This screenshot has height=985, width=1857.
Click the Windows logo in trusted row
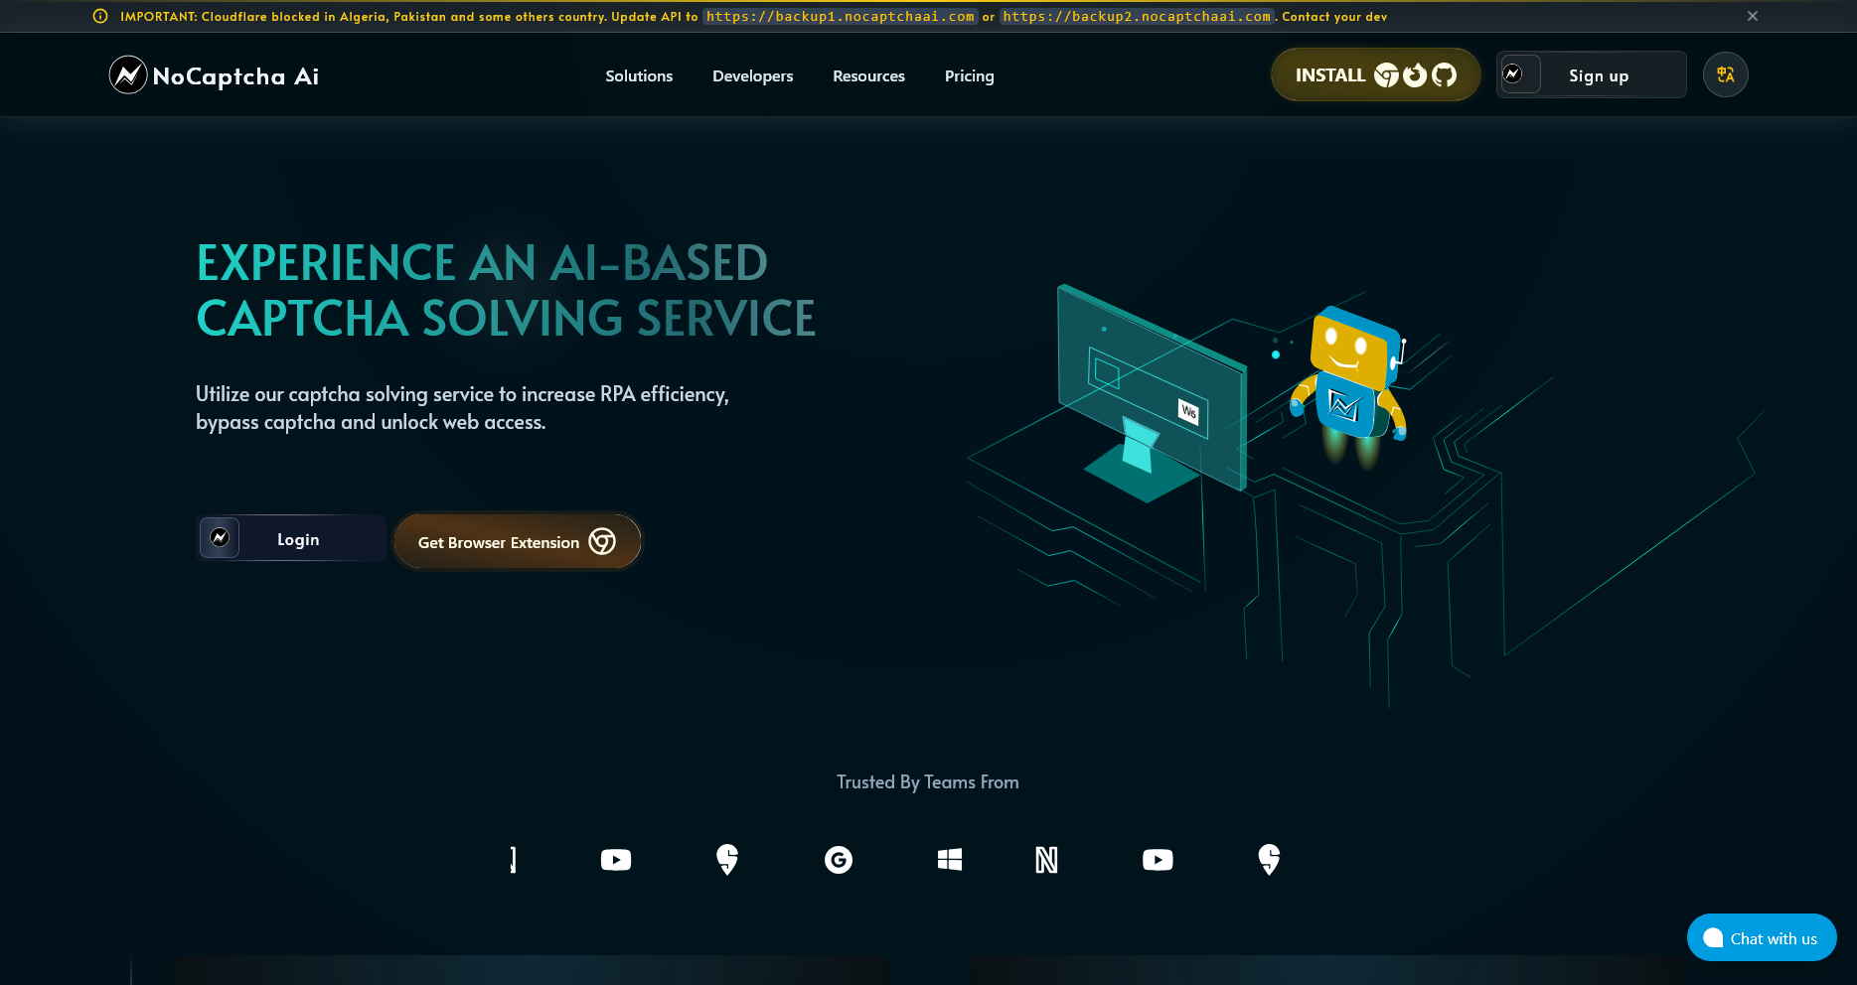(x=950, y=860)
